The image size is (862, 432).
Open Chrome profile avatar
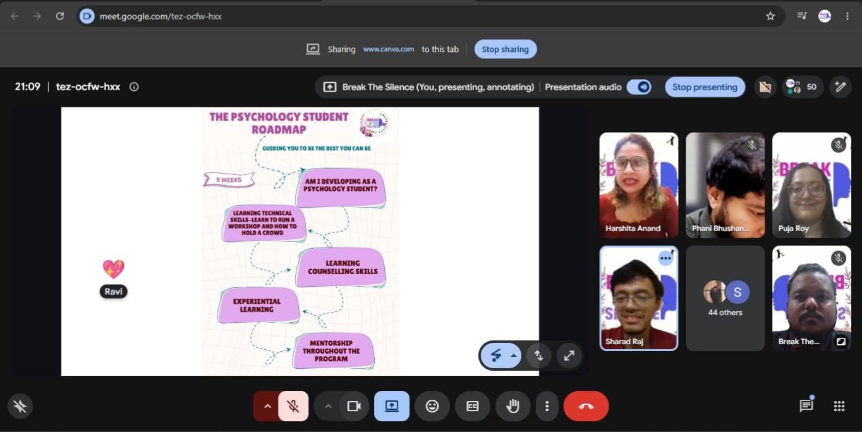pos(825,16)
